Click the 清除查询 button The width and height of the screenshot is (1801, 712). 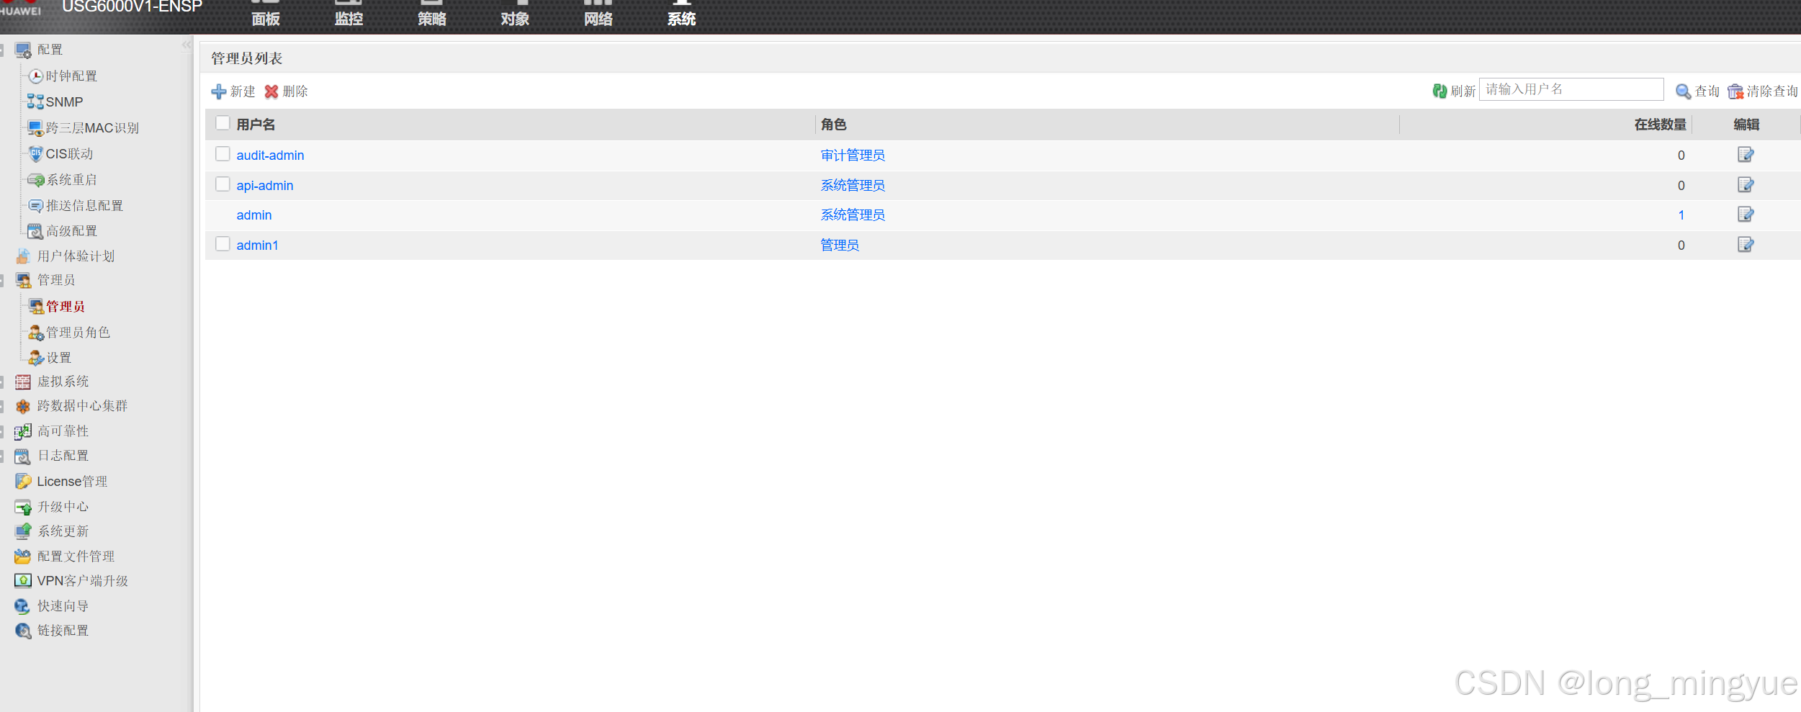click(x=1763, y=91)
